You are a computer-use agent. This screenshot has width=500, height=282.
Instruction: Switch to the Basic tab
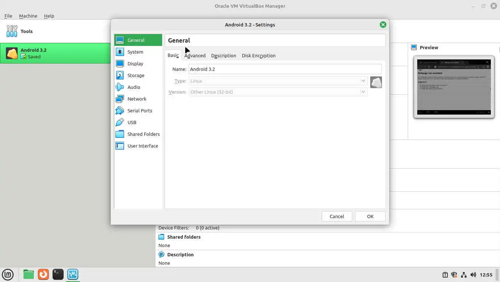point(173,55)
